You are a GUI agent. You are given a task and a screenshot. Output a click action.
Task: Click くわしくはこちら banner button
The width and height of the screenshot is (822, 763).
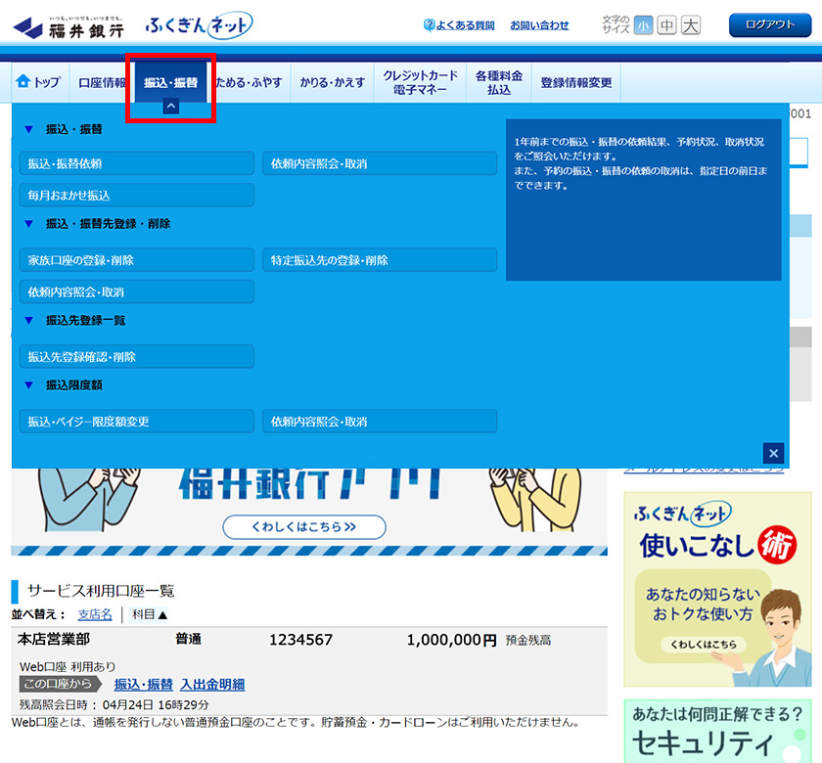tap(304, 526)
